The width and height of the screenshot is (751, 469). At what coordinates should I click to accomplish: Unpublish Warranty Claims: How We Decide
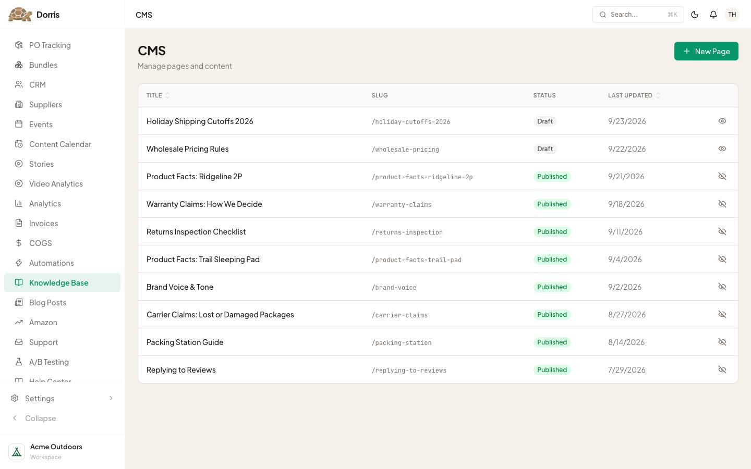722,204
